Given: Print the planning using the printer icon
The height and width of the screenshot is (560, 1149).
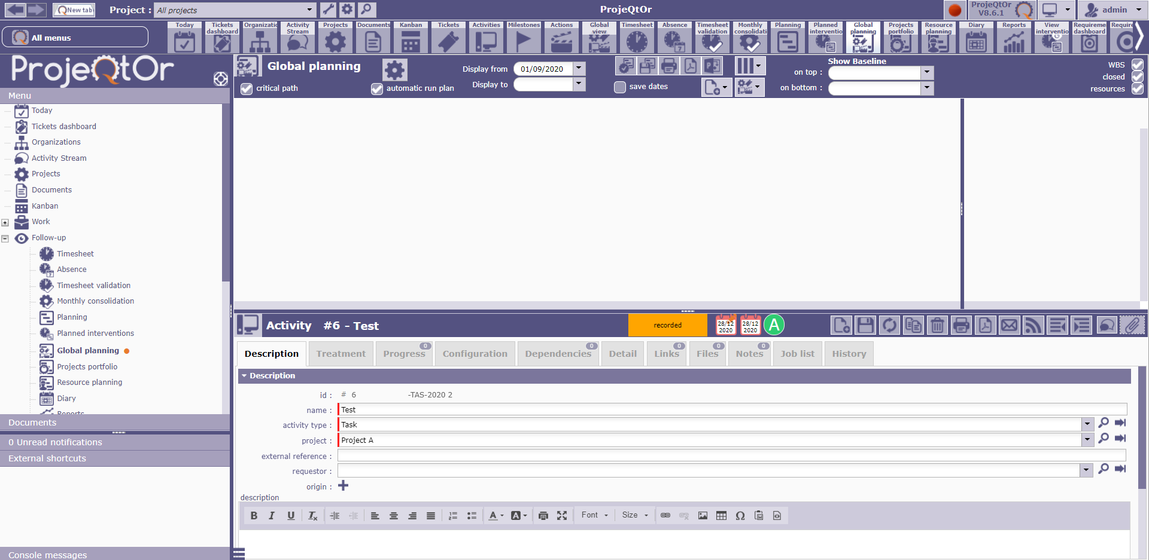Looking at the screenshot, I should coord(668,66).
